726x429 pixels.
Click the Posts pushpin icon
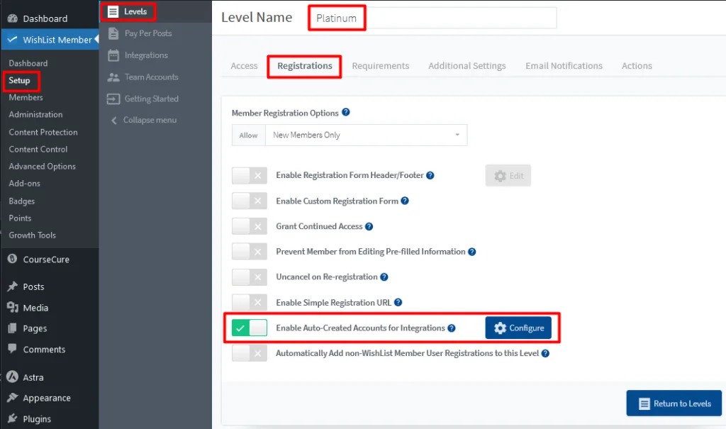point(13,286)
